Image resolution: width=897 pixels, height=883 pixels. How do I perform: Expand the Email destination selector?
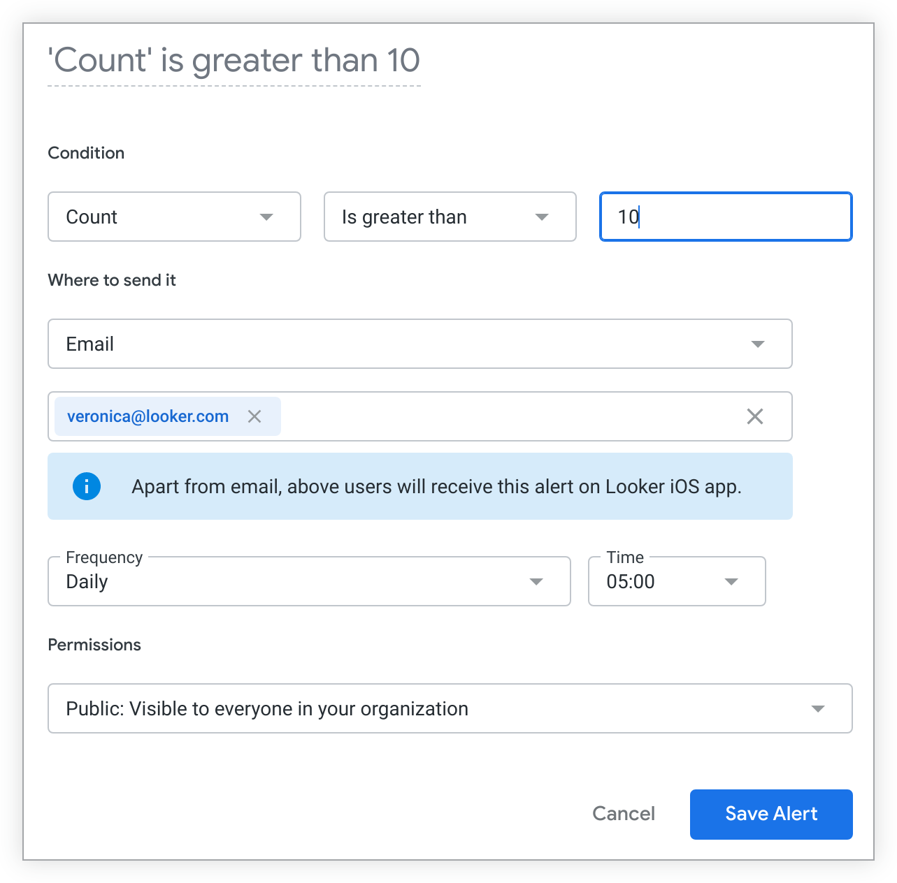(406, 344)
